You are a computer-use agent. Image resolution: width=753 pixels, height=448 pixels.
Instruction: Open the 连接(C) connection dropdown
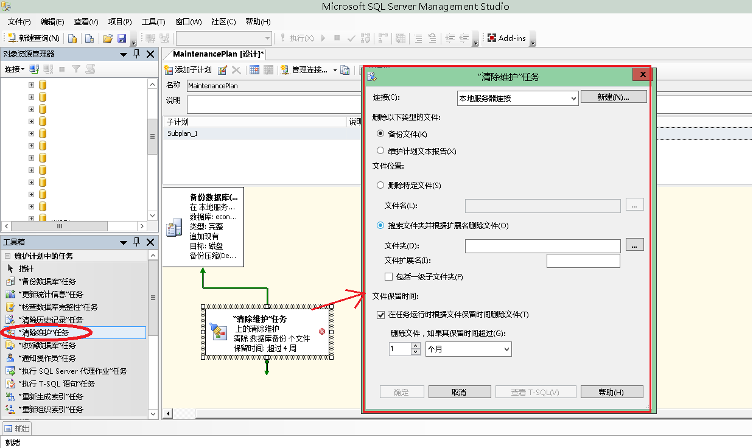click(x=517, y=98)
